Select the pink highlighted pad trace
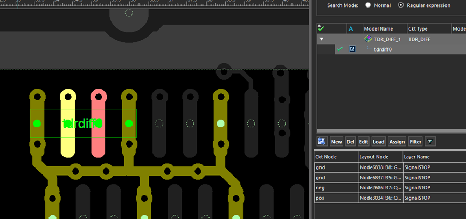466x219 pixels. [x=99, y=123]
